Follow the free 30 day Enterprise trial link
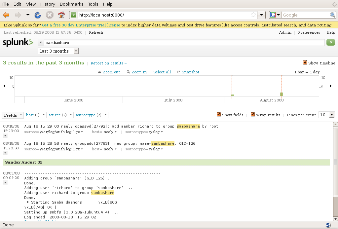The width and height of the screenshot is (338, 229). click(x=81, y=25)
